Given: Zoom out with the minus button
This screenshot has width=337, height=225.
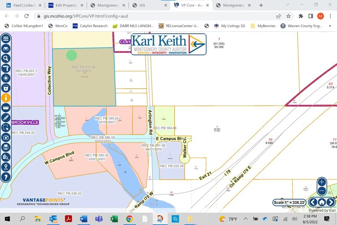Looking at the screenshot, I should 322,191.
